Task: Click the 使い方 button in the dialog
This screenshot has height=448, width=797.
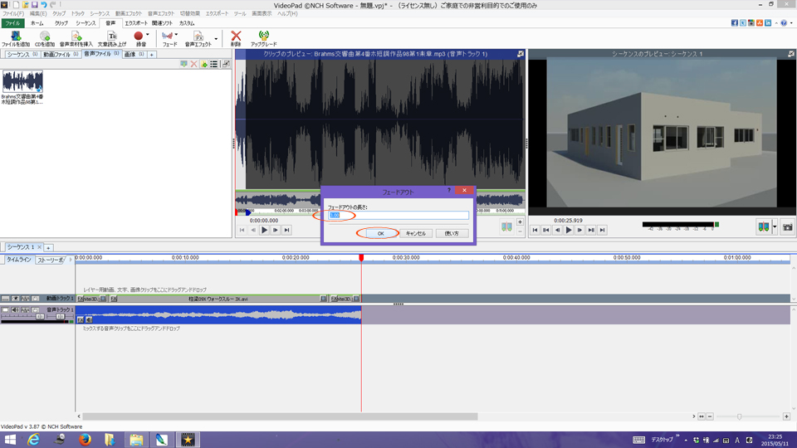Action: click(452, 233)
